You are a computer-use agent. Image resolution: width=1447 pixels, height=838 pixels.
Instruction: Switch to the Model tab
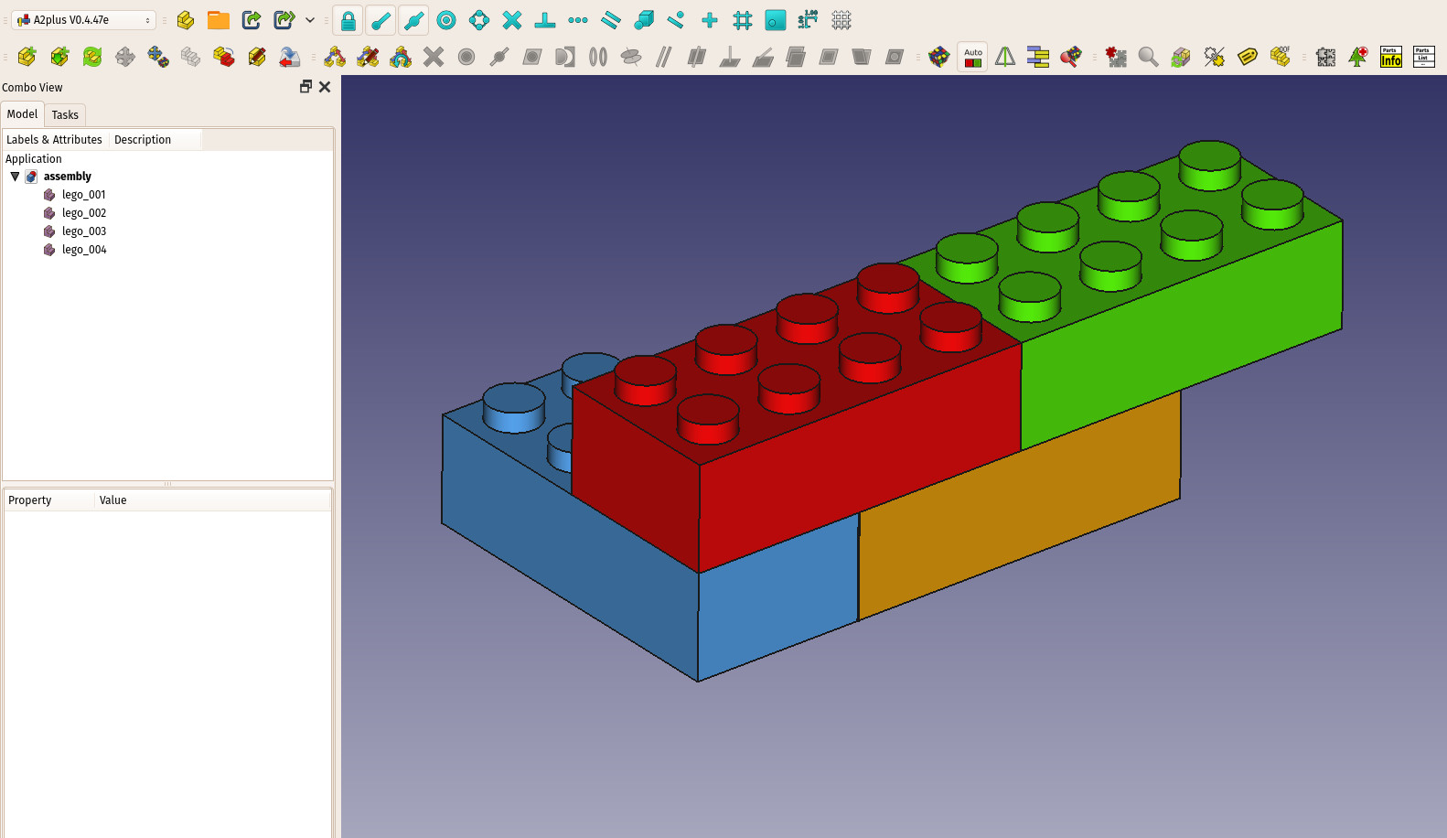(x=22, y=114)
